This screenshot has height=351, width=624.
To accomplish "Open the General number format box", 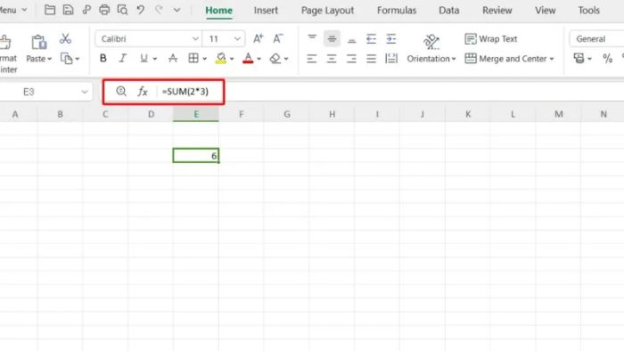I will click(597, 38).
